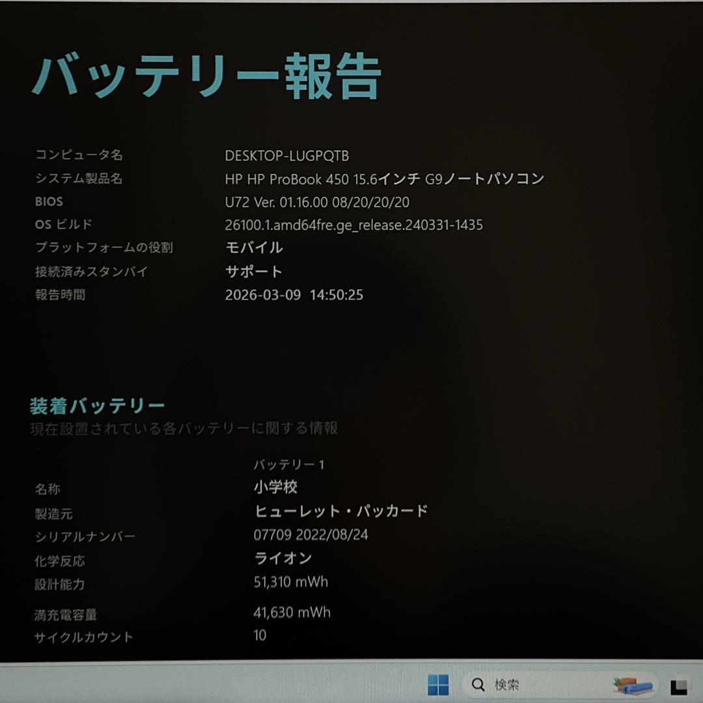Select the 満充電容量 label
The image size is (703, 703).
point(66,614)
